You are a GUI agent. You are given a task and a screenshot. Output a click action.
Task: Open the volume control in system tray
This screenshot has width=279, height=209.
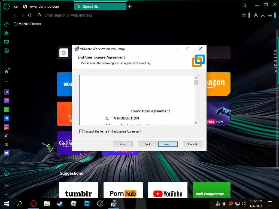[x=244, y=204]
